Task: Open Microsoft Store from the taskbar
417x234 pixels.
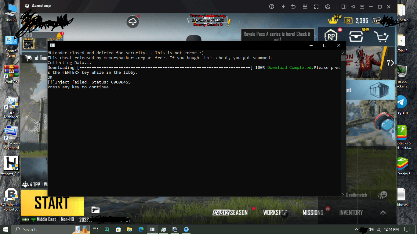Action: click(118, 229)
